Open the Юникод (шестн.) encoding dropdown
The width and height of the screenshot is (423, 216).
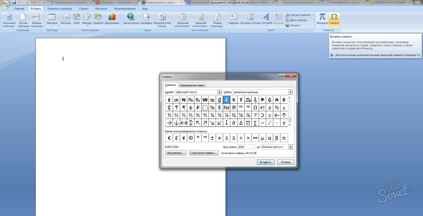point(290,146)
